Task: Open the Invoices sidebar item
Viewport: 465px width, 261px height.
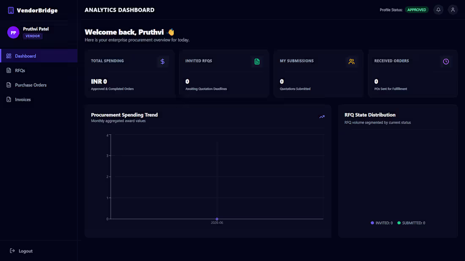Action: (39, 100)
